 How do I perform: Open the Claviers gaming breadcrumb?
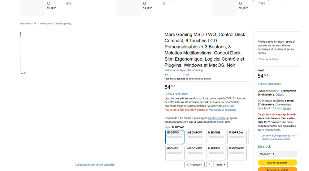(63, 24)
